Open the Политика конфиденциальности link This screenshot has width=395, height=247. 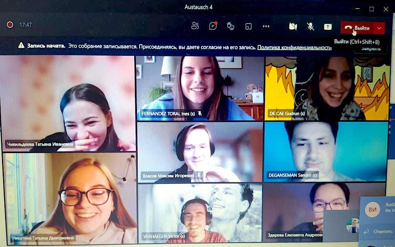(x=294, y=47)
